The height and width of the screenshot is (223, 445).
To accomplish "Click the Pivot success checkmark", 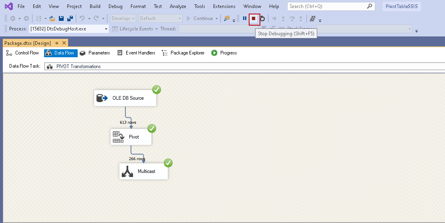I will [x=152, y=129].
